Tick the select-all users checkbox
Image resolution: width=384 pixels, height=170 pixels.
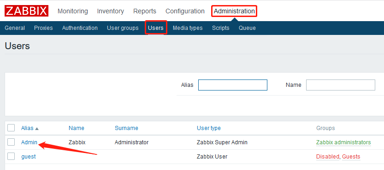point(11,128)
